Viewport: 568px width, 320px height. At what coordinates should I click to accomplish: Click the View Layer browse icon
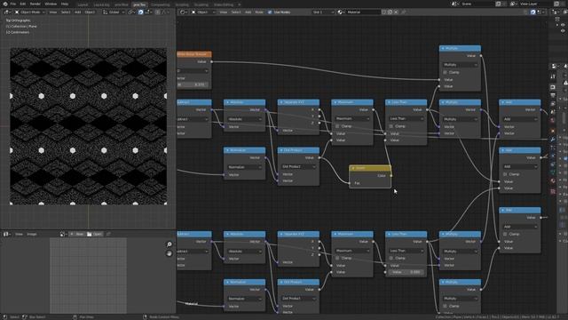click(514, 4)
